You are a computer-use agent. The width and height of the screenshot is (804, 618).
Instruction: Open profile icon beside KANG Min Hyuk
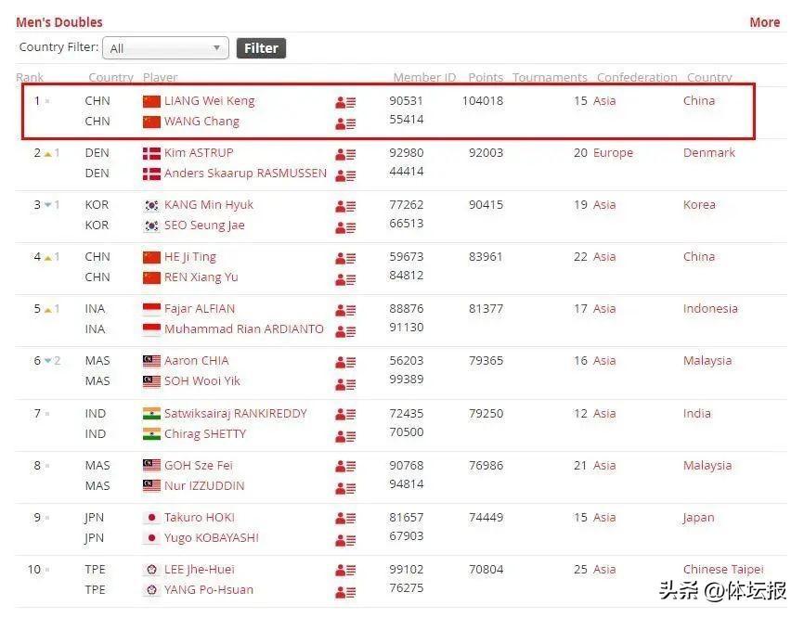[345, 206]
